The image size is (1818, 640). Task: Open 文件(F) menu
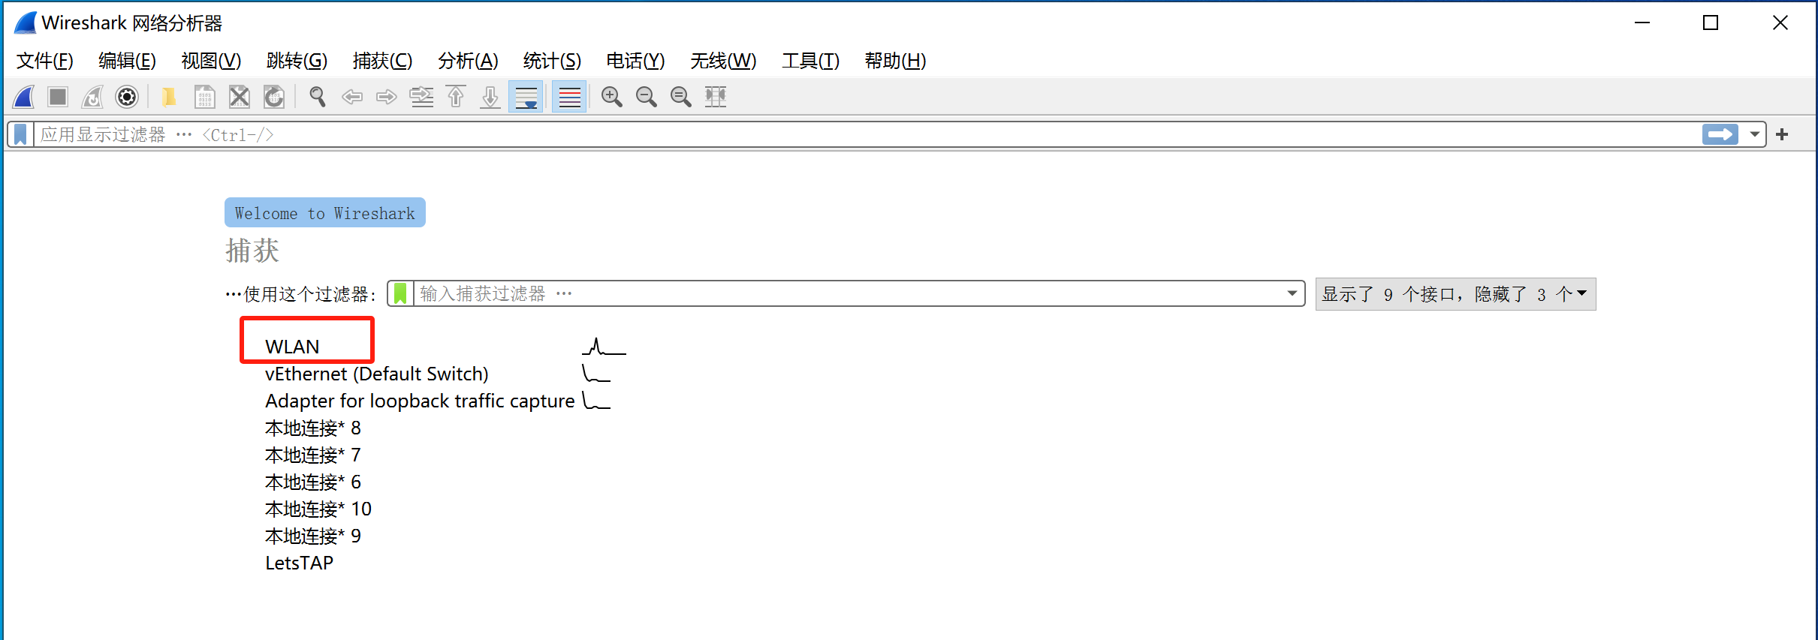(45, 61)
